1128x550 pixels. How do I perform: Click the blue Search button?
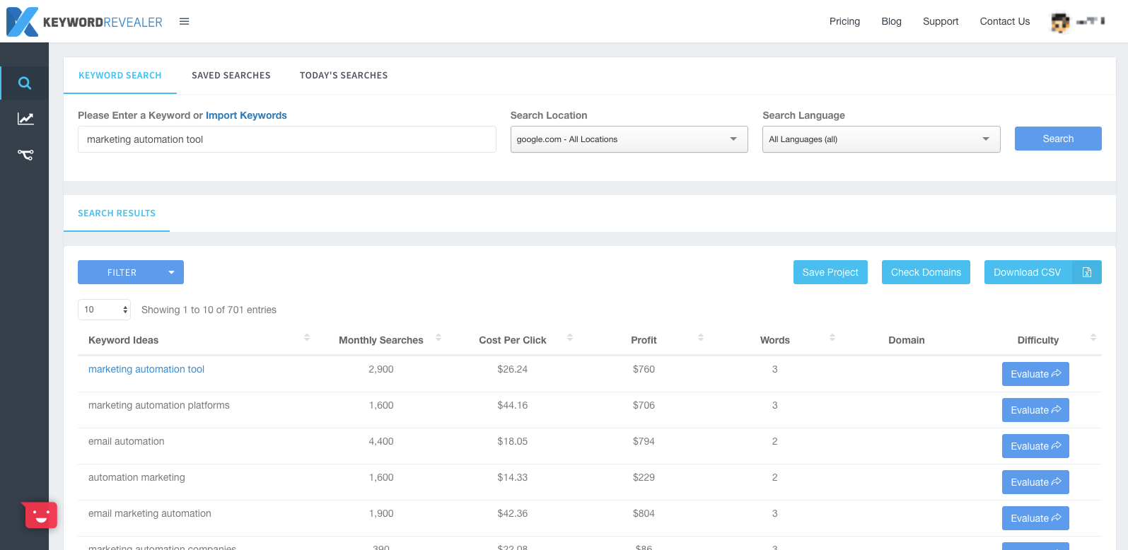pos(1057,139)
